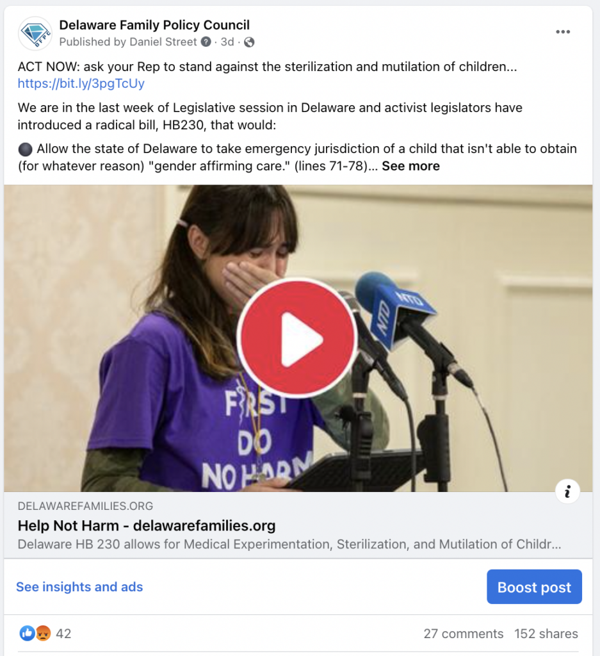
Task: Click the Boost post button
Action: 534,587
